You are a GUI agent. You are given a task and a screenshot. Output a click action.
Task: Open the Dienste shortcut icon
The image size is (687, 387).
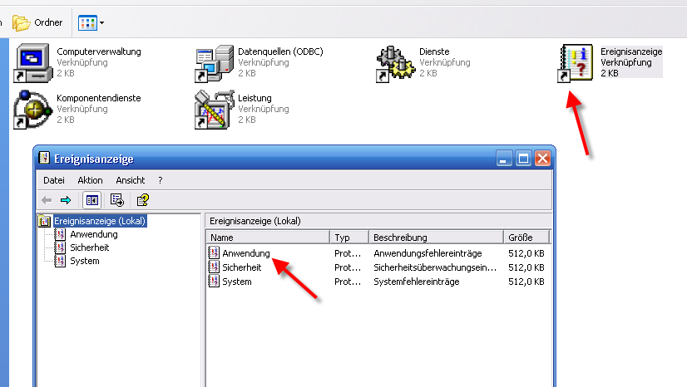pyautogui.click(x=395, y=61)
